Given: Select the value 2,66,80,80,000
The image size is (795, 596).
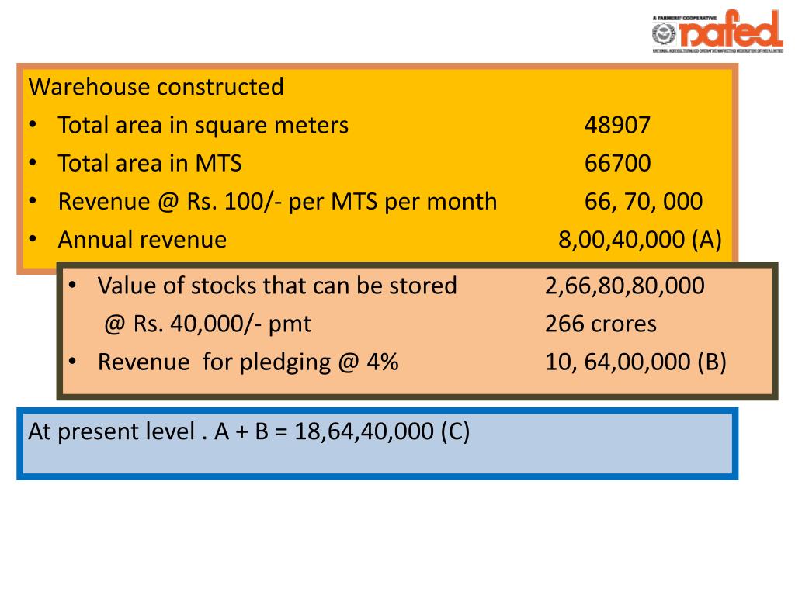Looking at the screenshot, I should pos(625,286).
